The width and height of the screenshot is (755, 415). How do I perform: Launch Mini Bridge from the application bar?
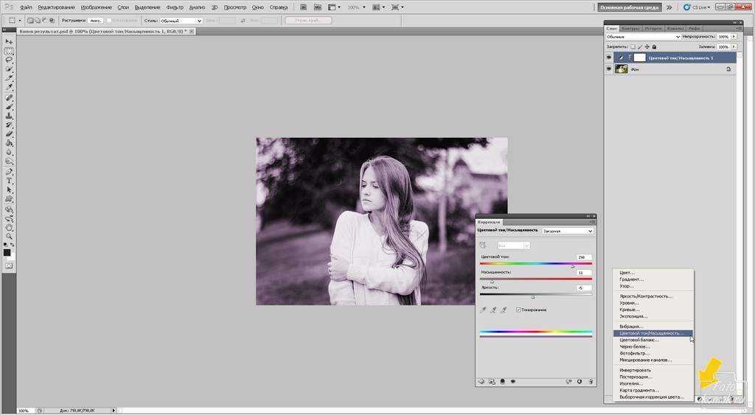pos(317,7)
